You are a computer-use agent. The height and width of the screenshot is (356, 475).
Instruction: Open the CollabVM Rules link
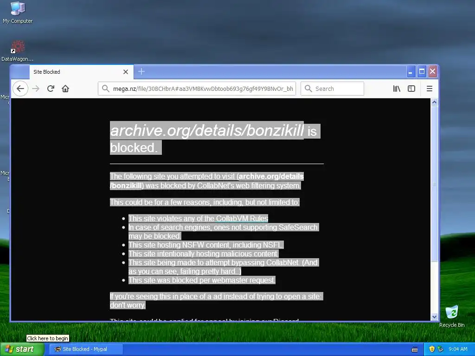pos(242,218)
